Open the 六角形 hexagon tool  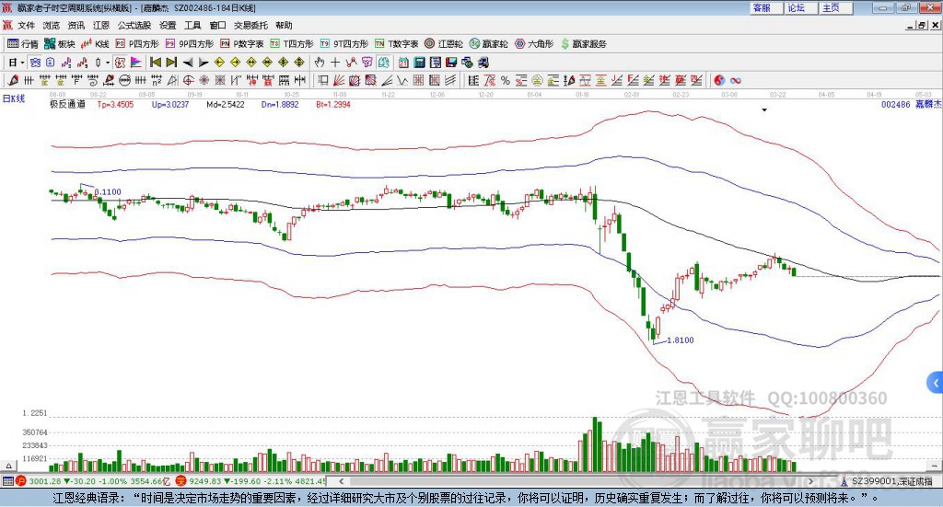pyautogui.click(x=534, y=44)
